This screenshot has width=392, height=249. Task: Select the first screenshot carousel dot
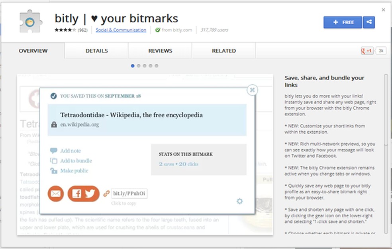point(133,66)
